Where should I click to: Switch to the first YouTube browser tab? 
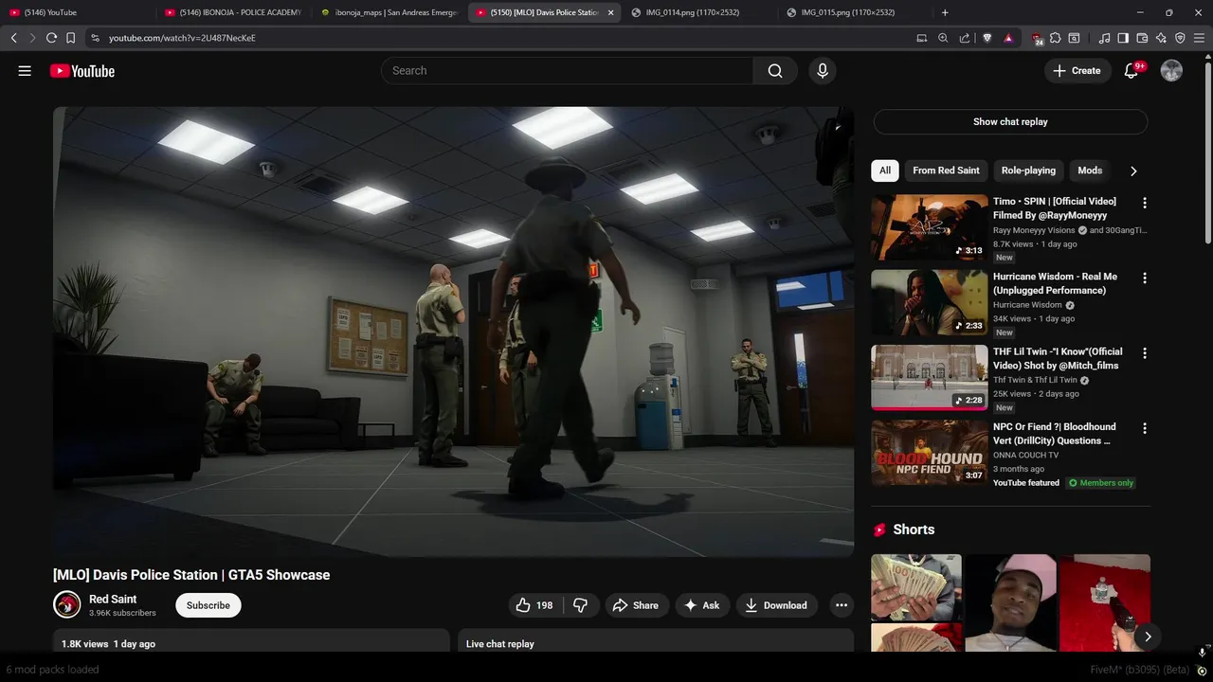click(78, 12)
